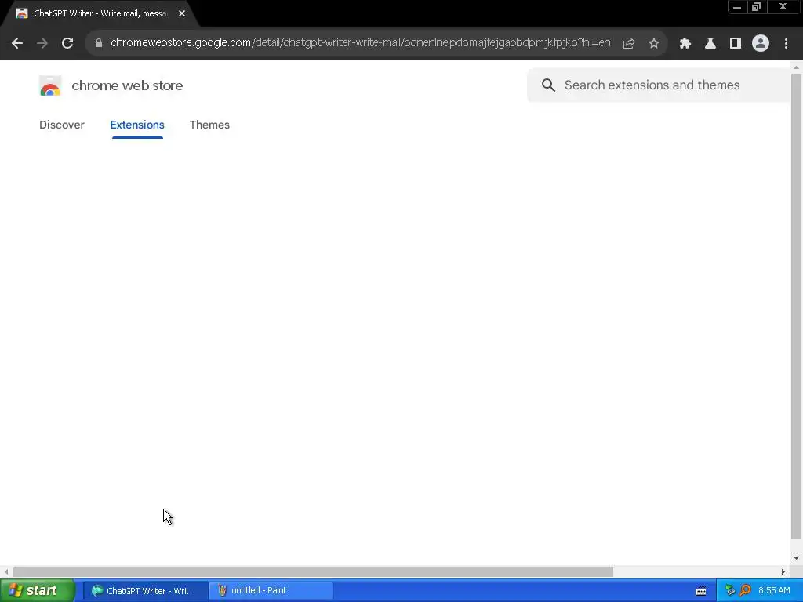Open the Discover tab
803x602 pixels.
(61, 125)
